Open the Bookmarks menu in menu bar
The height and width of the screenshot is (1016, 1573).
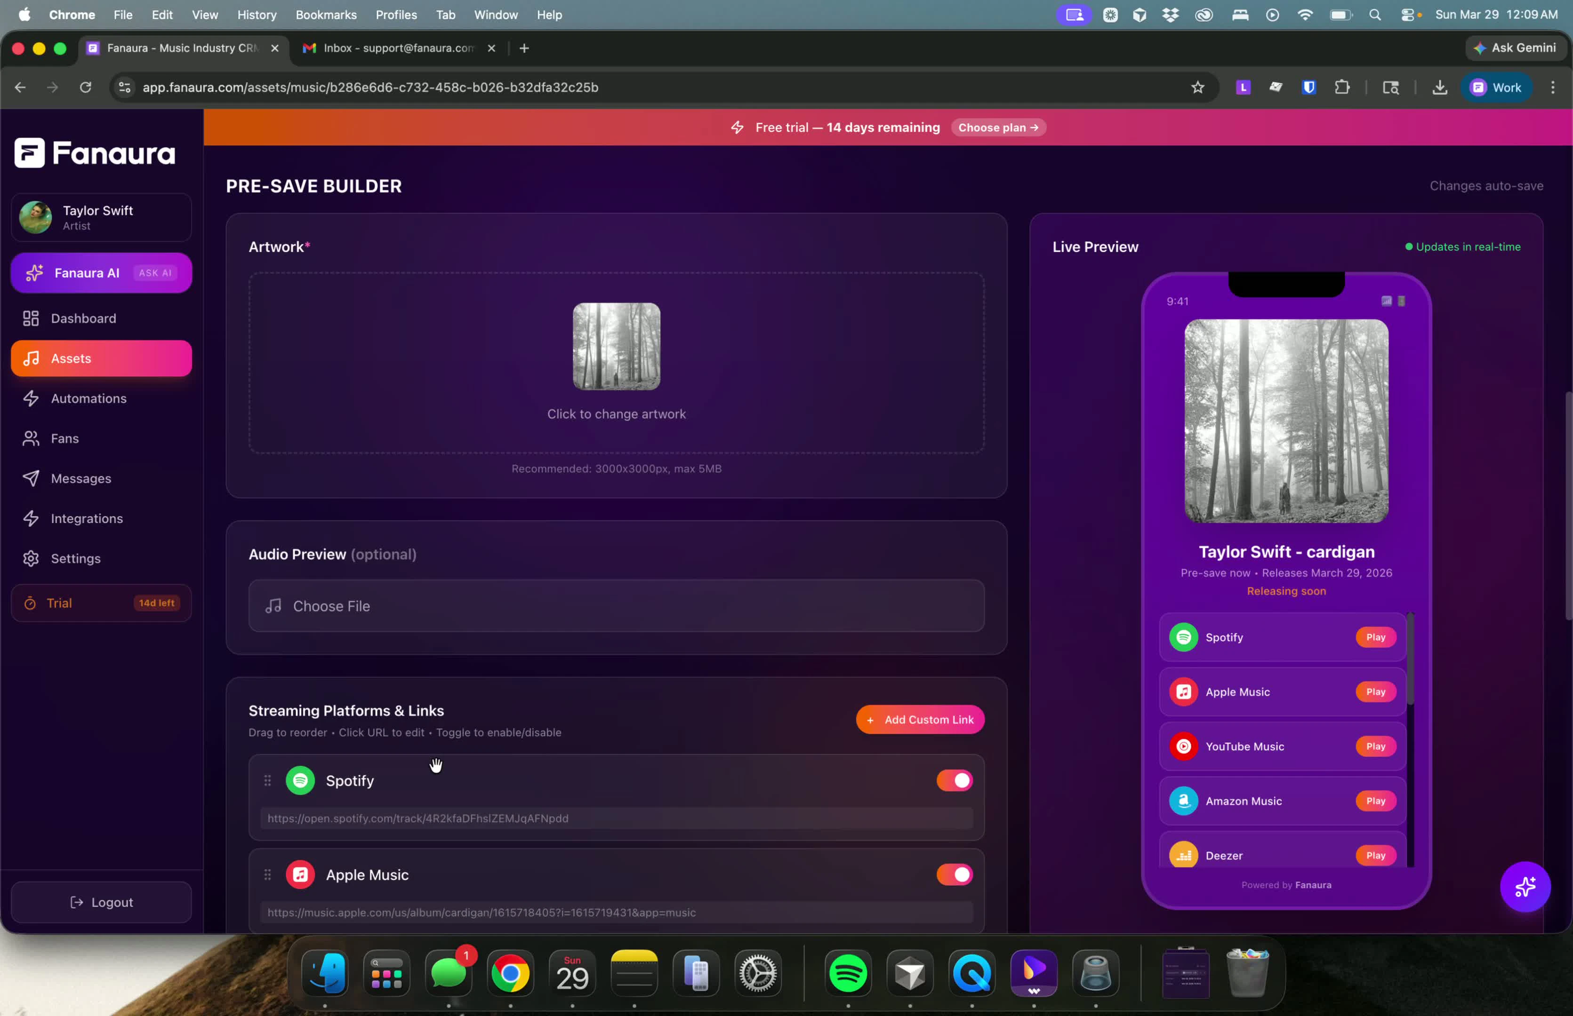click(x=326, y=15)
